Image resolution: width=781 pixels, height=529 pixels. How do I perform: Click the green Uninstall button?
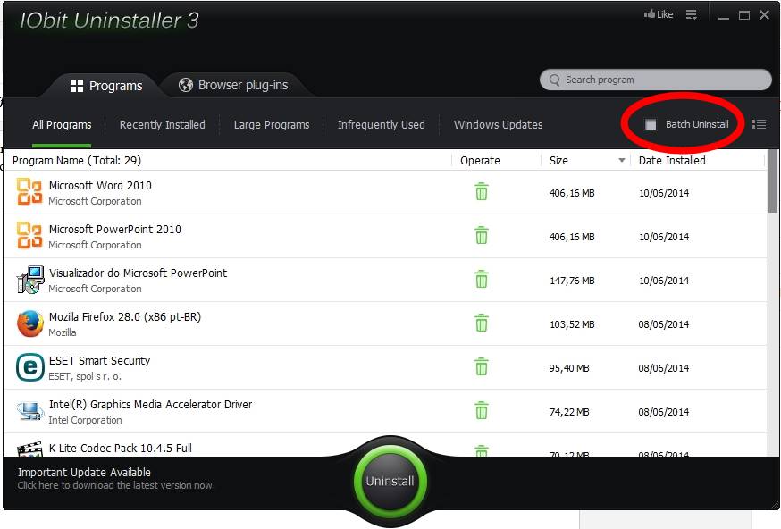point(390,481)
